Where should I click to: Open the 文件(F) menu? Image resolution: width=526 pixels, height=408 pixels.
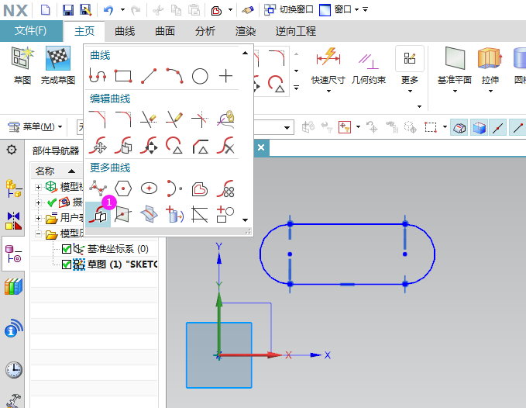[x=31, y=31]
